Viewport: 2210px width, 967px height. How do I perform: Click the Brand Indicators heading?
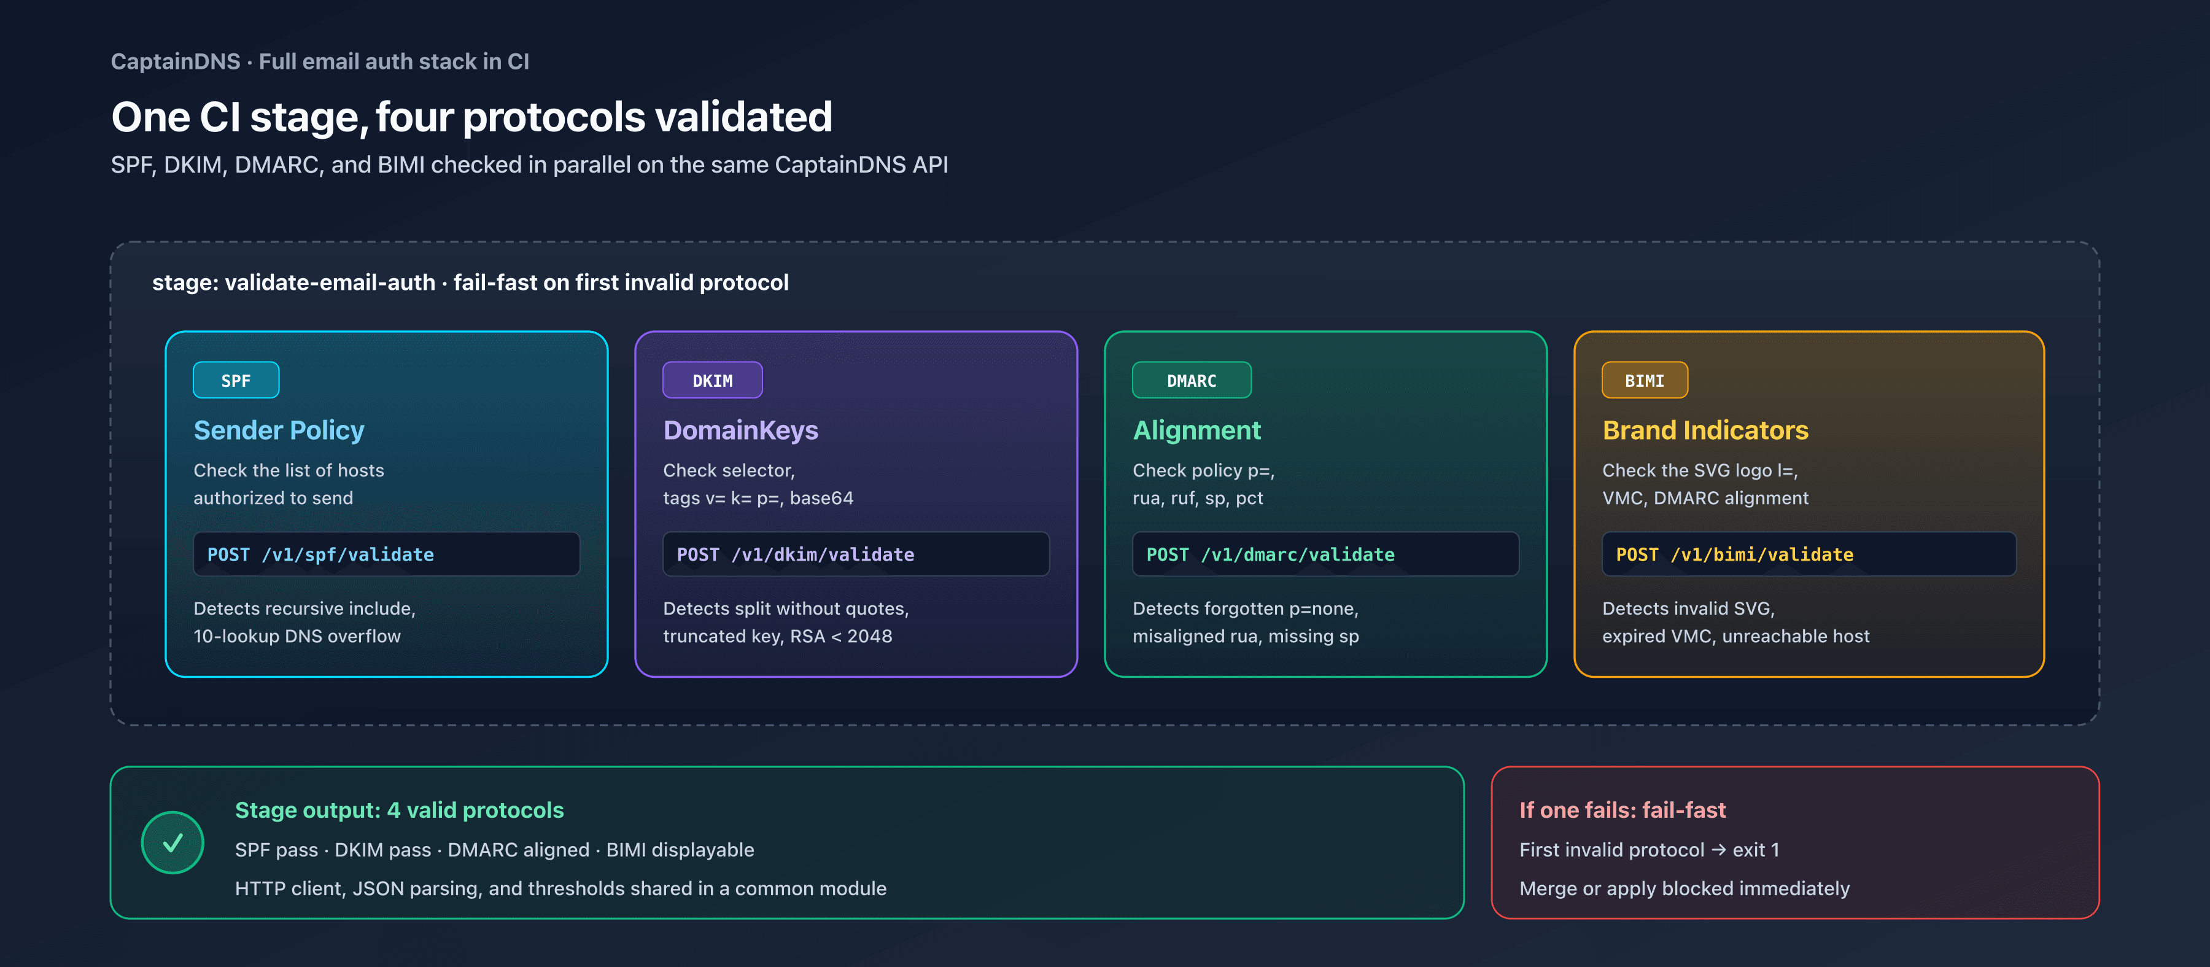point(1705,430)
